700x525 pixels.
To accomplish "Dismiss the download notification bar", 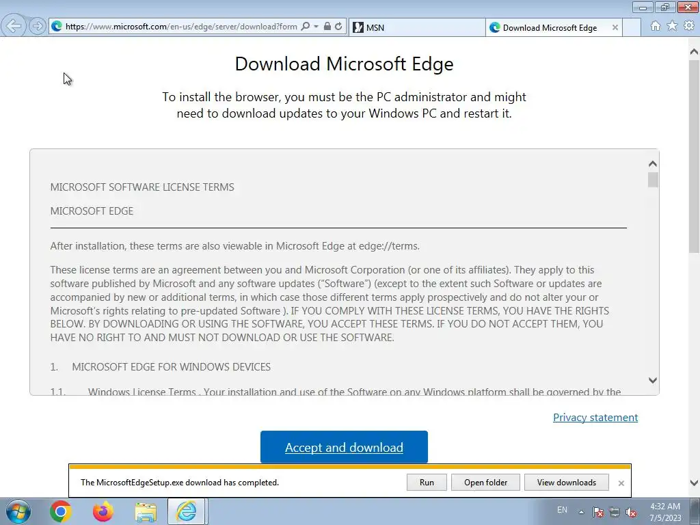I will (621, 483).
